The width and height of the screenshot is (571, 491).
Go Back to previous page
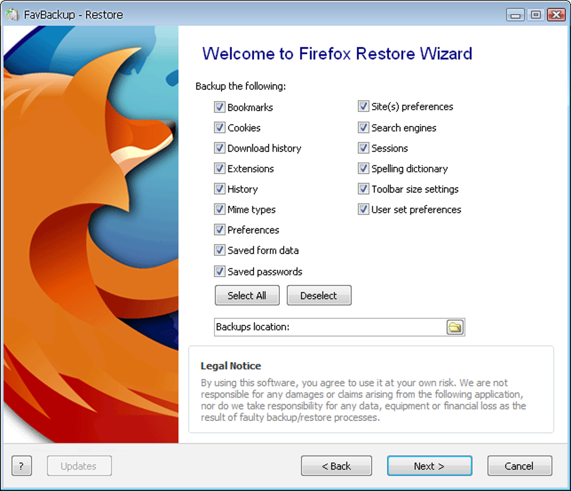click(x=336, y=465)
